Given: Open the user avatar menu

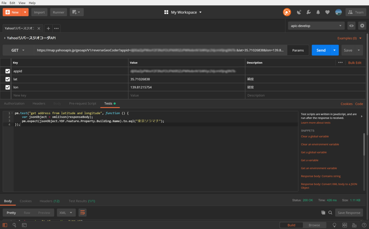Looking at the screenshot, I should pyautogui.click(x=338, y=12).
